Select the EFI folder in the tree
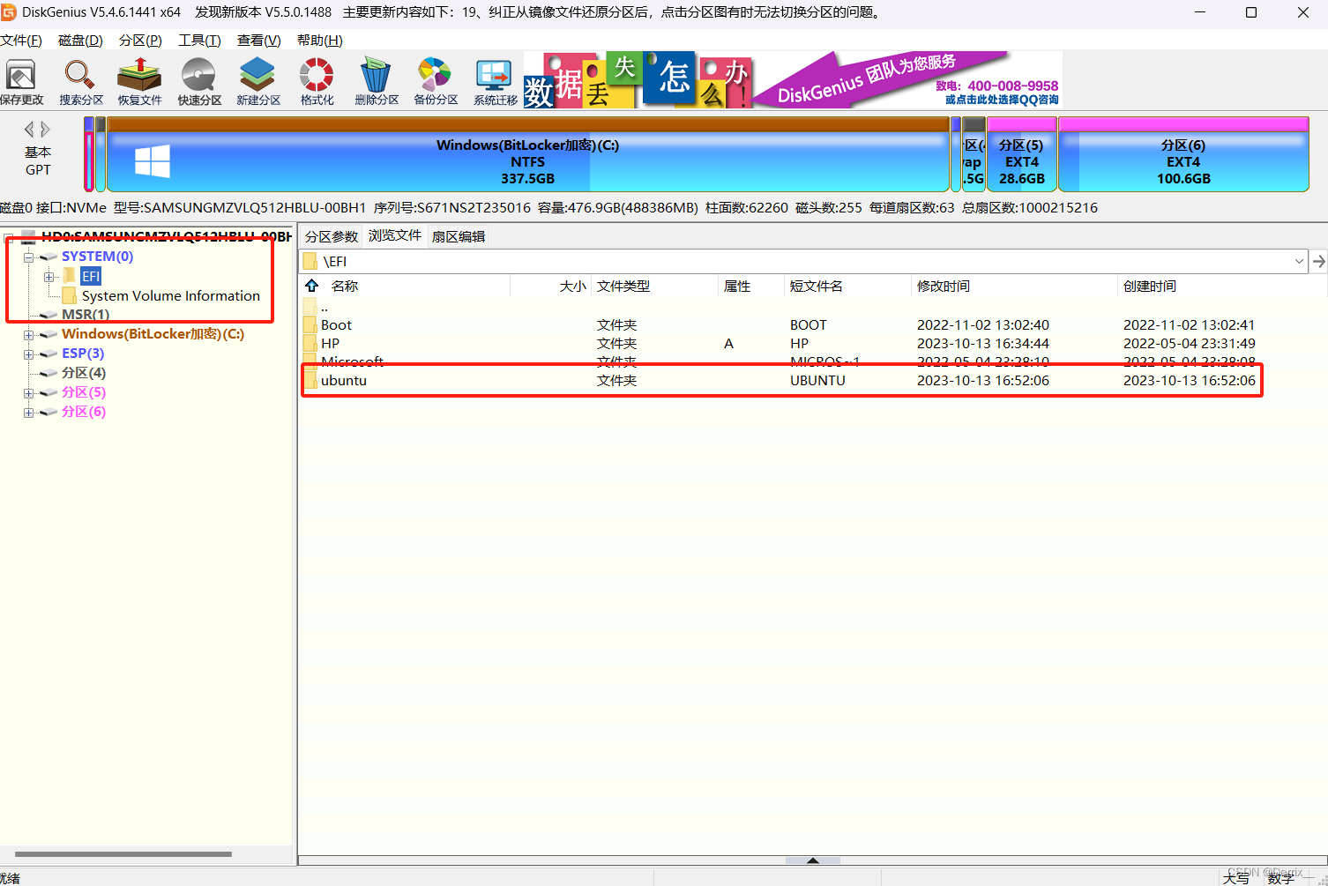The width and height of the screenshot is (1328, 886). (x=91, y=276)
